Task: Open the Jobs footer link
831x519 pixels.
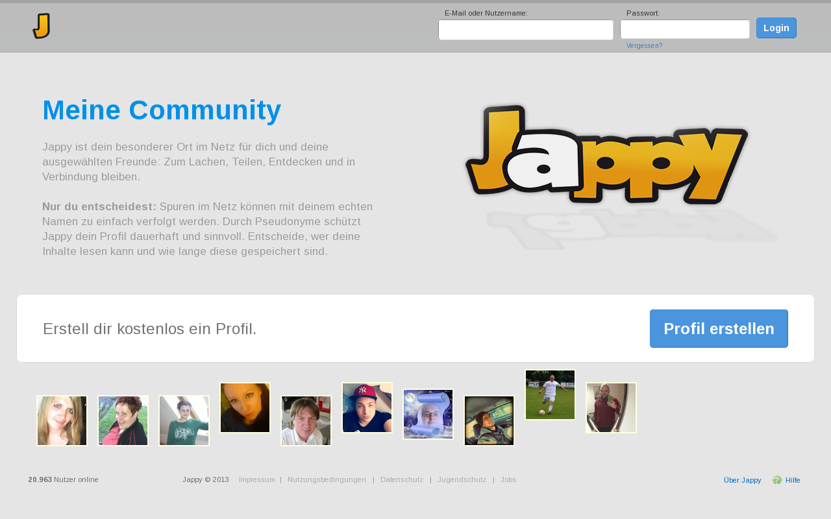Action: click(508, 479)
